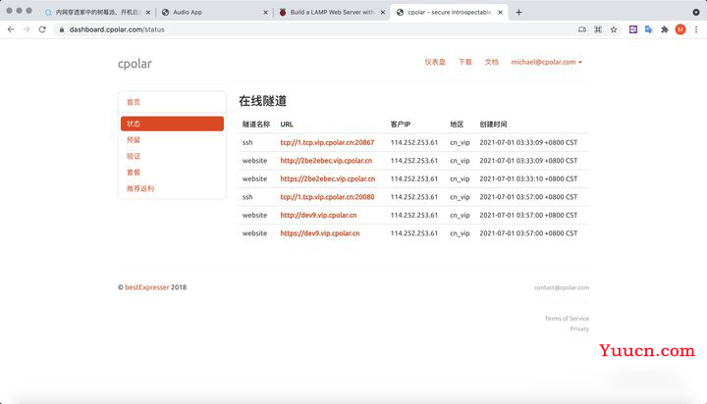Click the browser forward arrow
The width and height of the screenshot is (707, 404).
[x=27, y=29]
